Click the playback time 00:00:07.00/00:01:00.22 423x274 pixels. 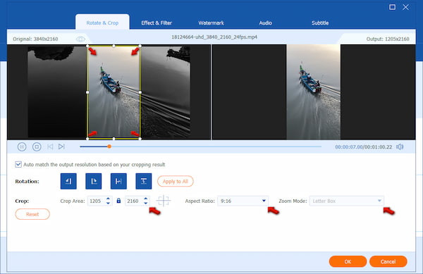pyautogui.click(x=363, y=147)
